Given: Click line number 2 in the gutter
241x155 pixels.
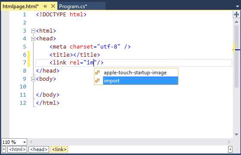Looking at the screenshot, I should click(x=25, y=23).
